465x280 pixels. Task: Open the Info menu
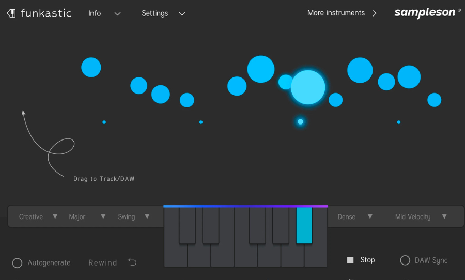point(104,13)
